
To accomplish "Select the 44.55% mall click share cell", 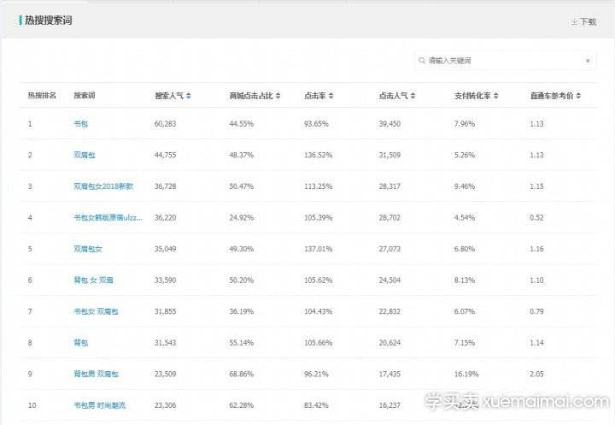I will click(x=241, y=124).
